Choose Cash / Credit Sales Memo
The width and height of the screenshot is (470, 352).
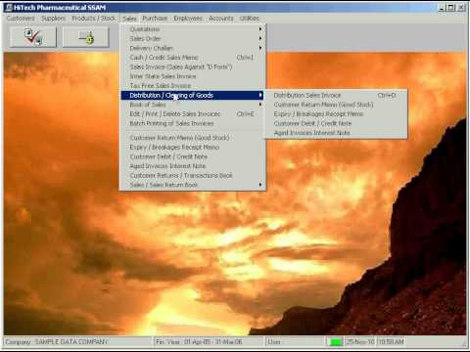coord(193,58)
